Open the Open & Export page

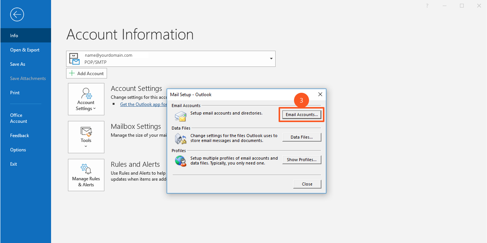click(x=25, y=50)
